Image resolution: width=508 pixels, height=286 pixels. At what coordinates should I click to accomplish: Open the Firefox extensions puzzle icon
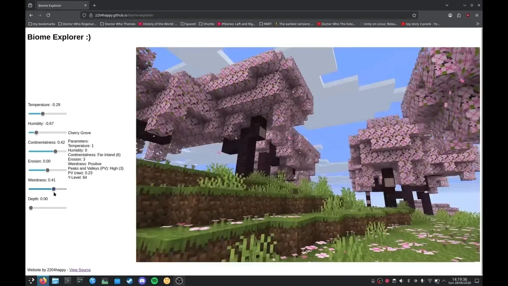[x=459, y=15]
